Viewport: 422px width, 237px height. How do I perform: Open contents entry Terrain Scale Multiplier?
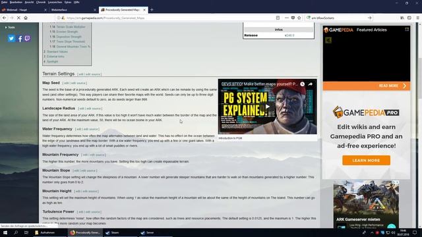click(71, 27)
